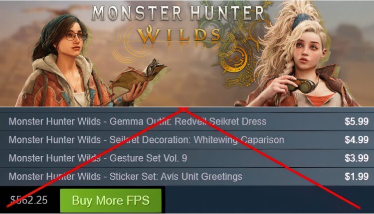The image size is (374, 214).
Task: Open the Gesture Set Vol. 9 listing
Action: pyautogui.click(x=187, y=158)
